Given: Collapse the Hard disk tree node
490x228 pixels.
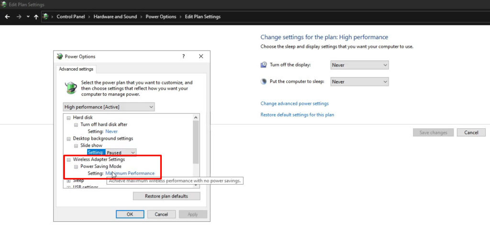Looking at the screenshot, I should point(68,118).
